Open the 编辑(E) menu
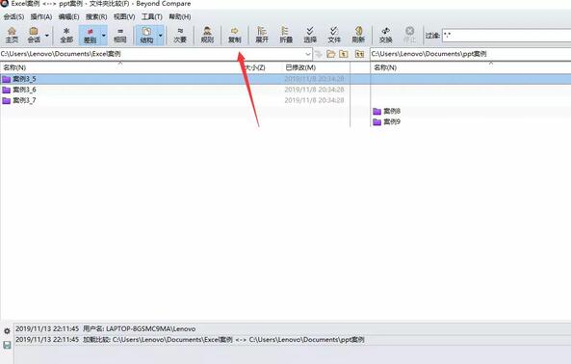 tap(68, 16)
